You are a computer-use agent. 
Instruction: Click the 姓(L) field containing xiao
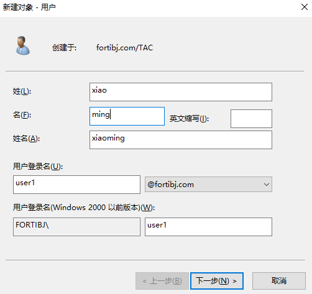click(x=181, y=92)
